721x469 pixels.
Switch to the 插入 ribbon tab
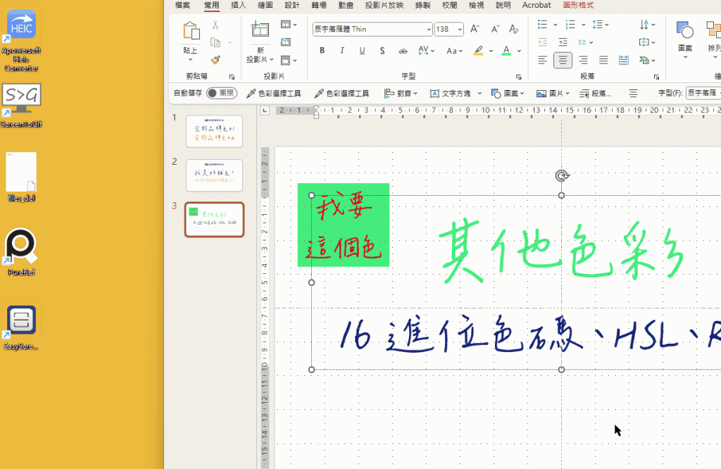[238, 6]
